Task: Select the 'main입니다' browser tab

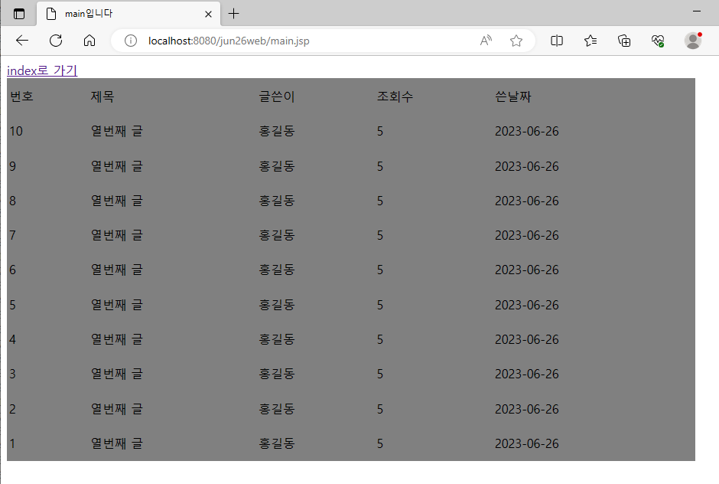Action: coord(129,14)
